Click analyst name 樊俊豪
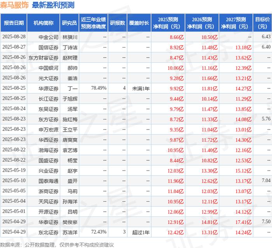Viewport: 272px width, 248px height. point(70,222)
